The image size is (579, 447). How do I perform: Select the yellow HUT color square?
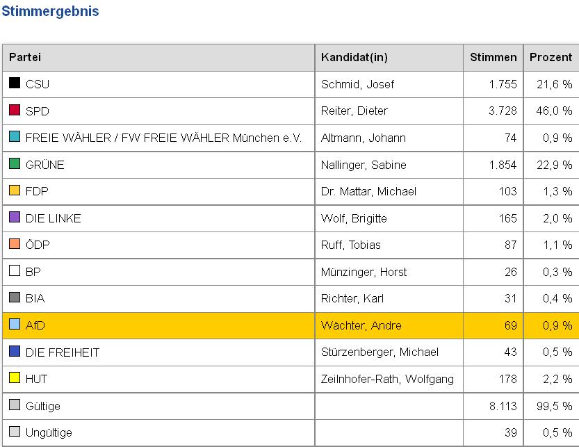click(x=15, y=378)
